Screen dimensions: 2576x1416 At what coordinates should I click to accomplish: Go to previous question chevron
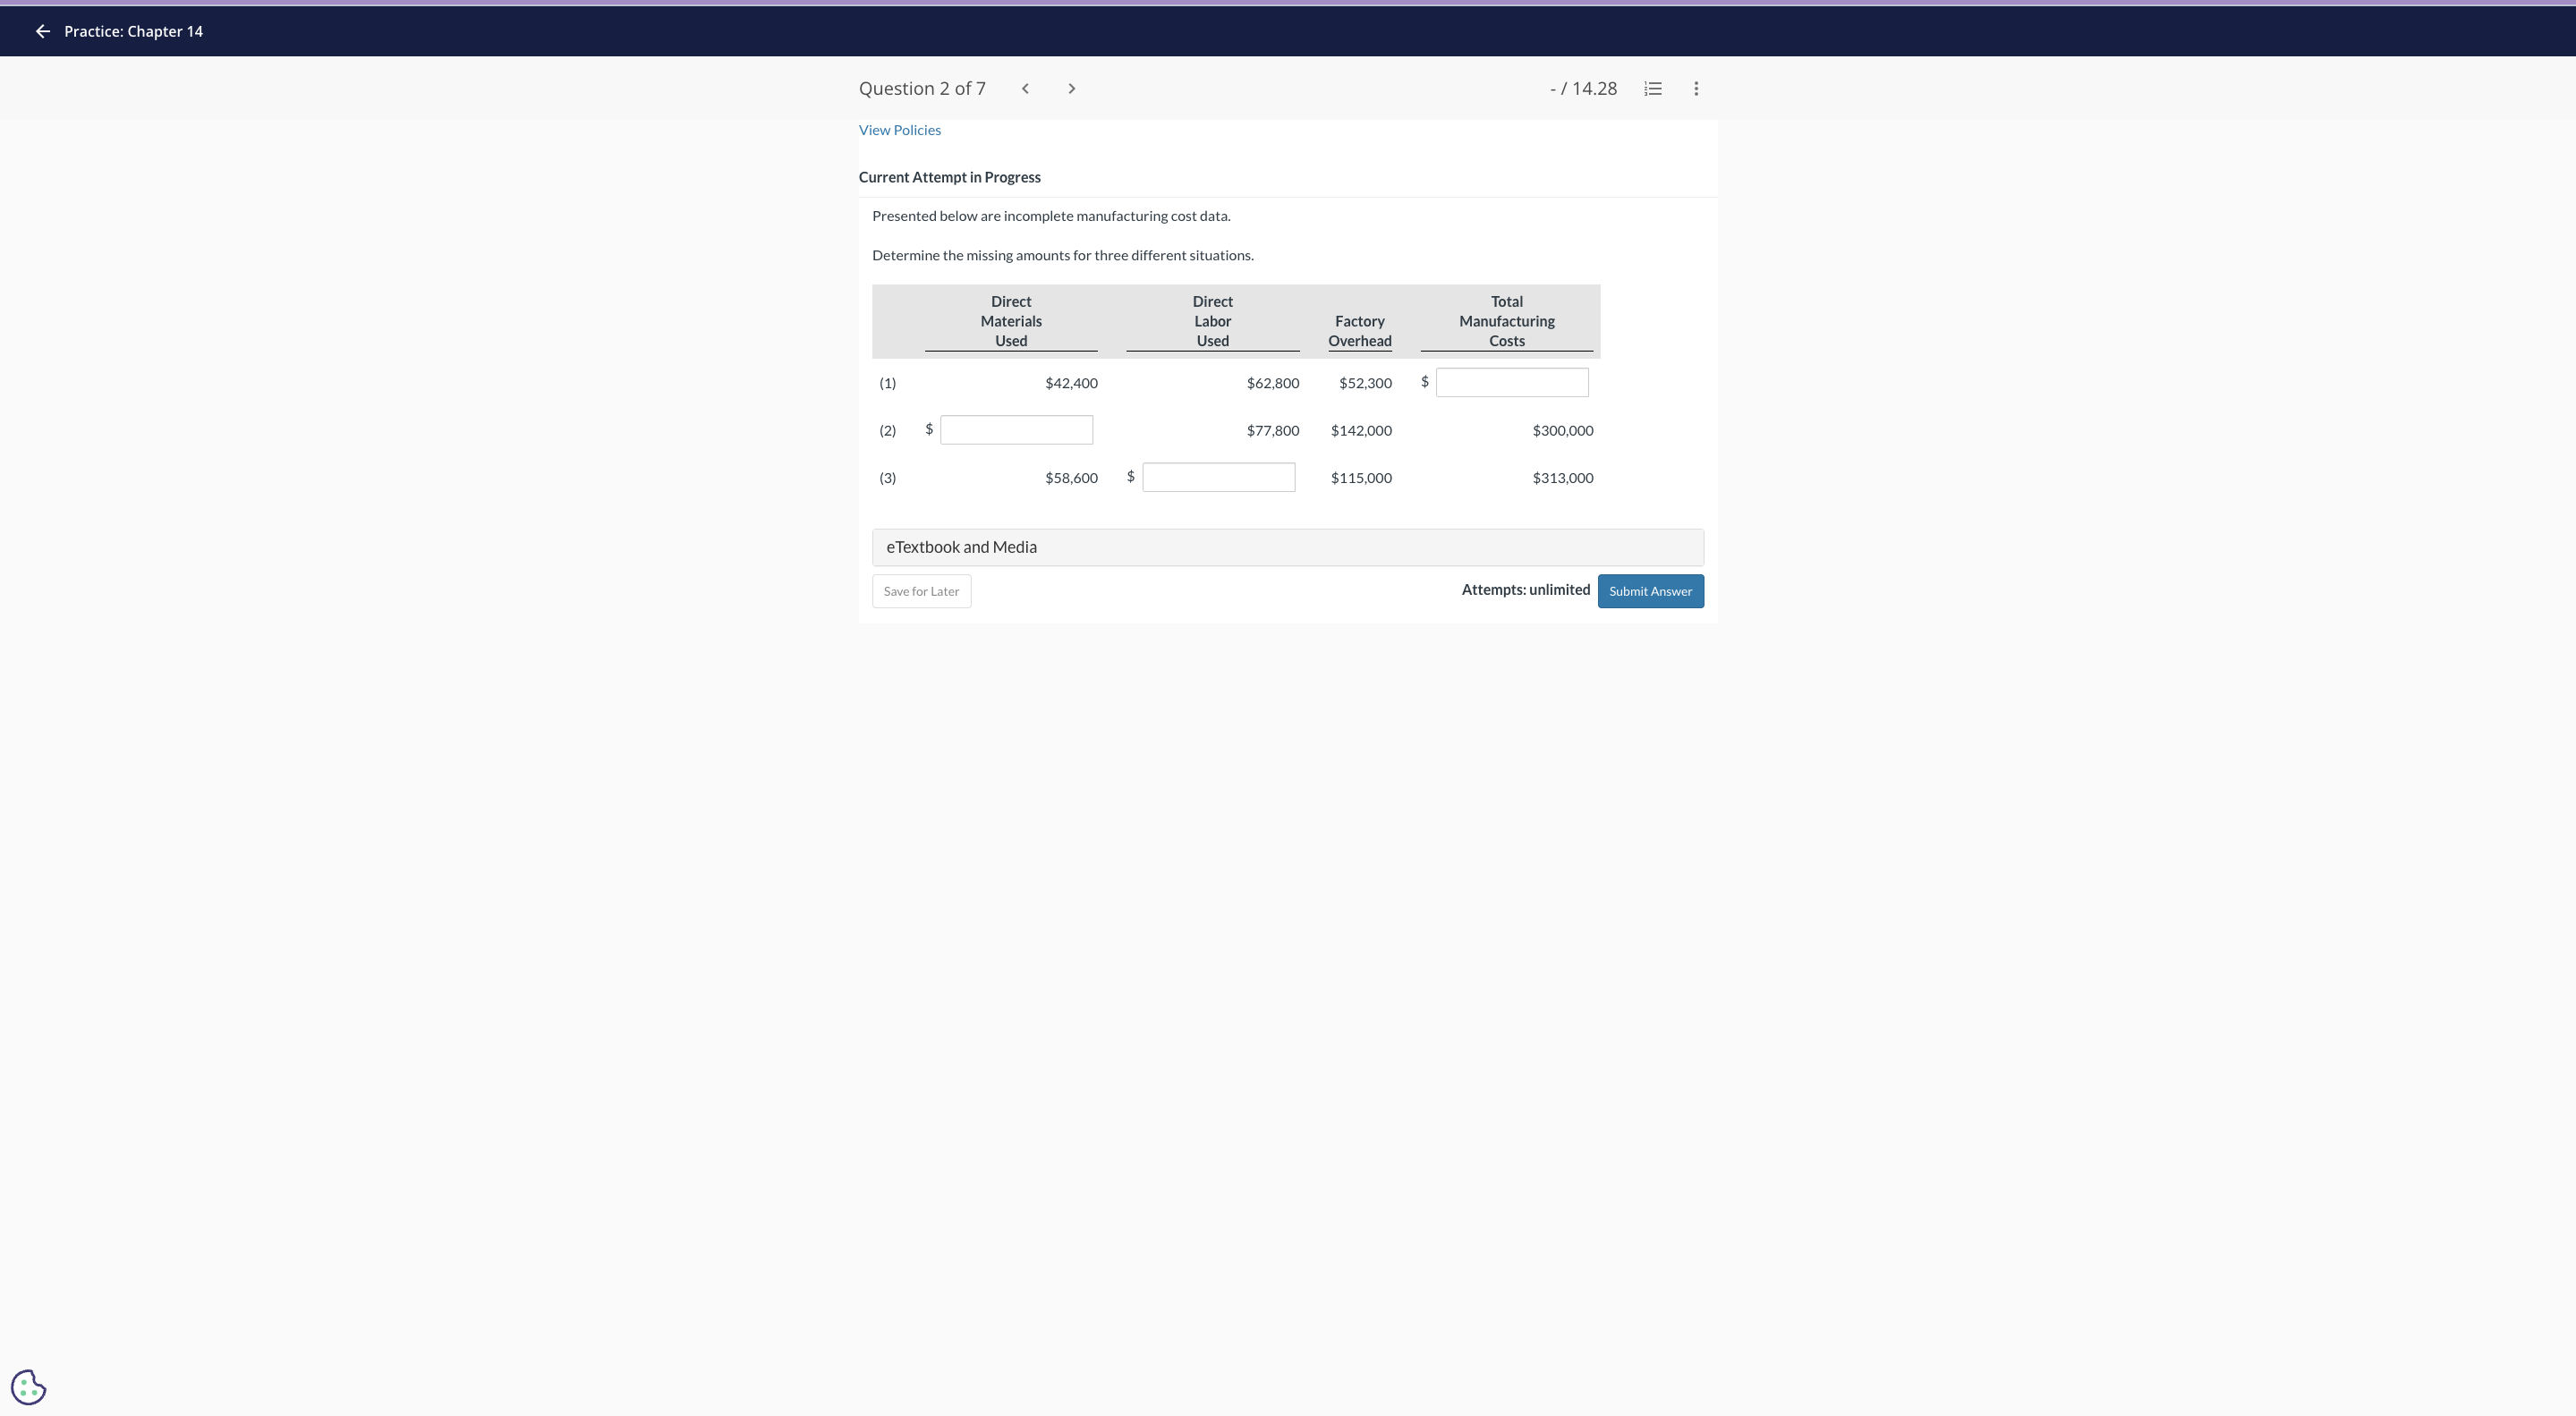(x=1025, y=89)
